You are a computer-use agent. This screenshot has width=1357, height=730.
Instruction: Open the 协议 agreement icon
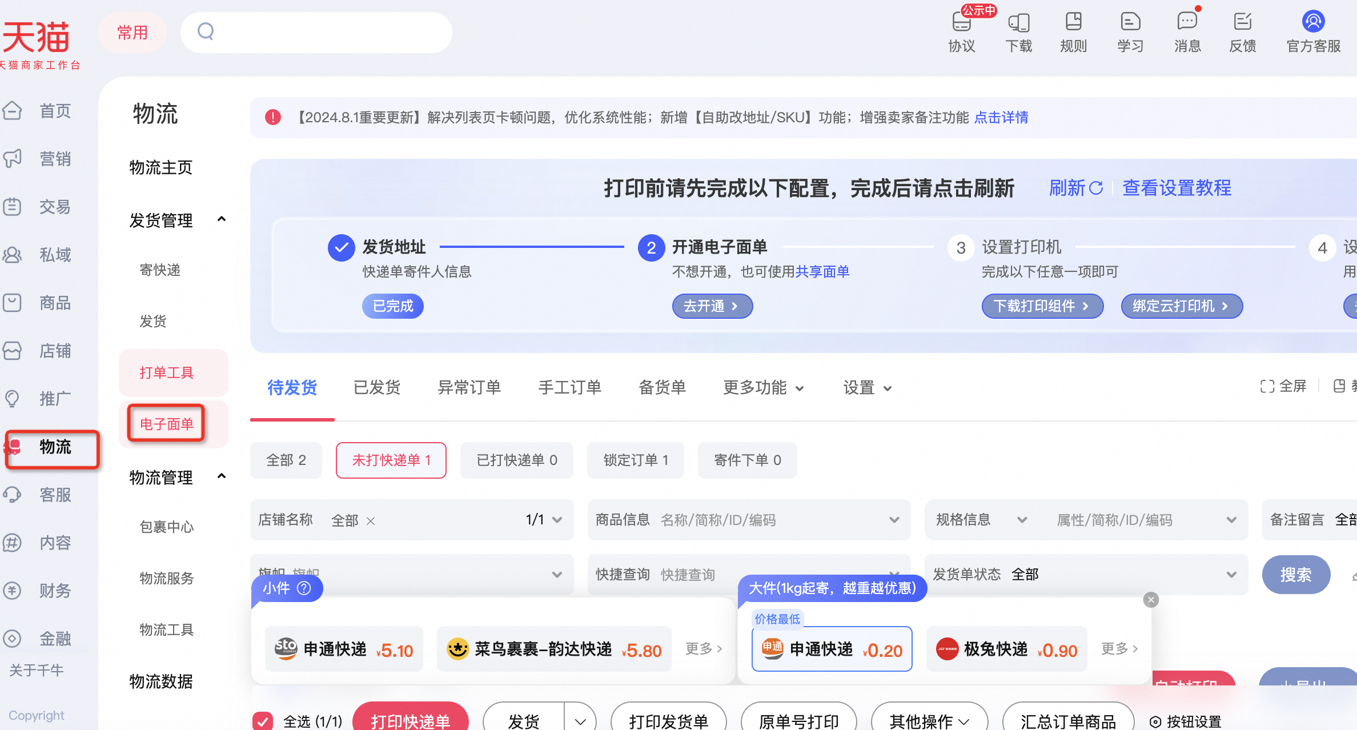(962, 22)
